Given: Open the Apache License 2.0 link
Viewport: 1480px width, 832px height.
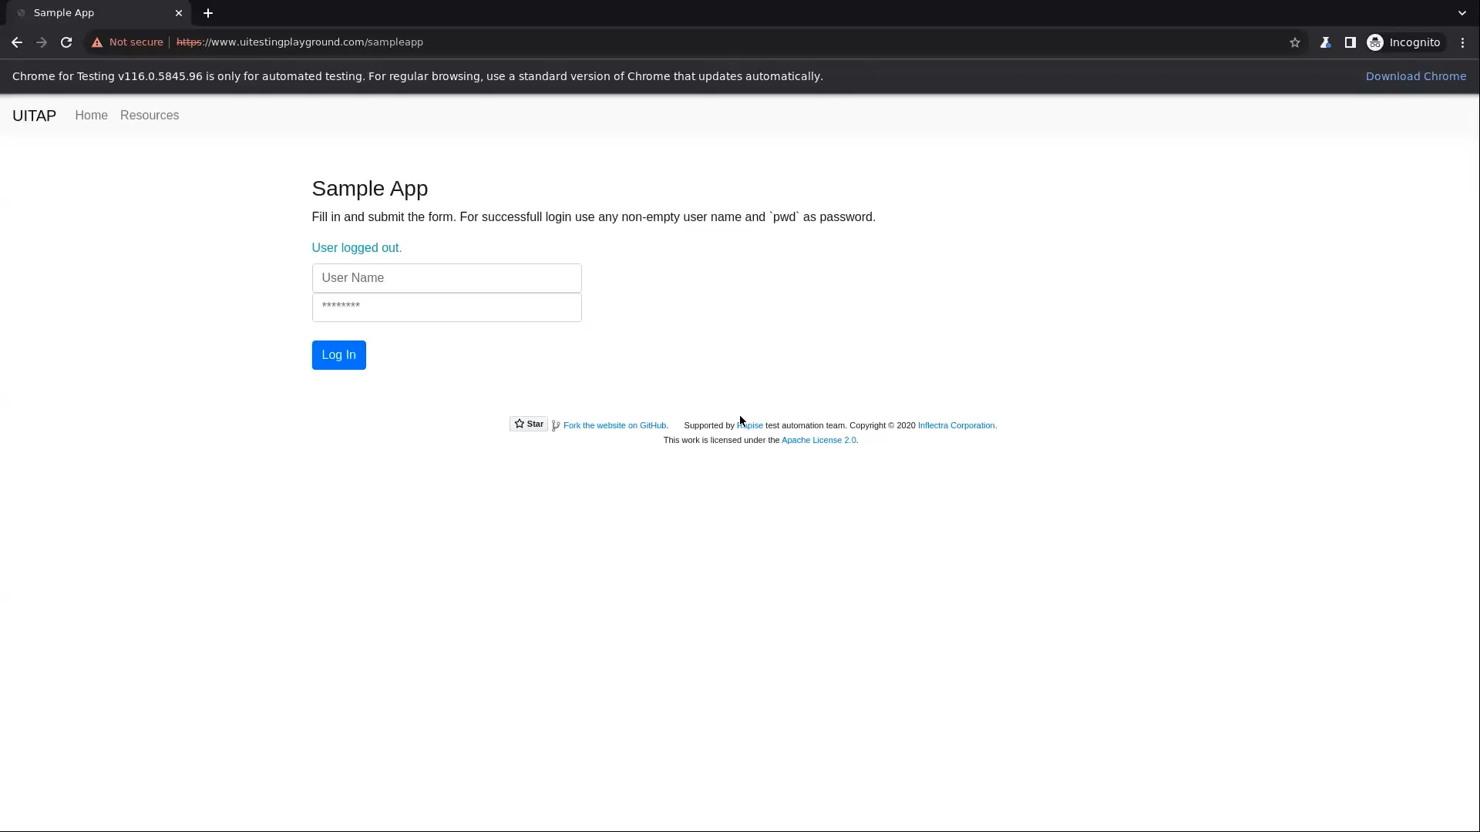Looking at the screenshot, I should [x=819, y=440].
